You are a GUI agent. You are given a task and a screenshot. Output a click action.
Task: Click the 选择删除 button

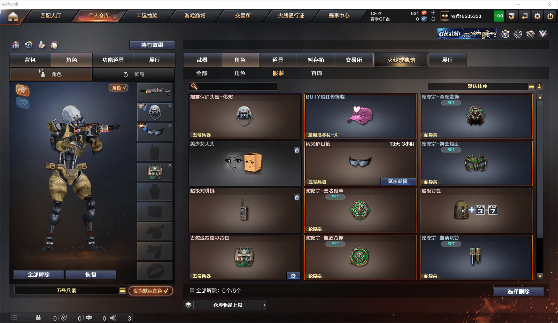pyautogui.click(x=518, y=292)
